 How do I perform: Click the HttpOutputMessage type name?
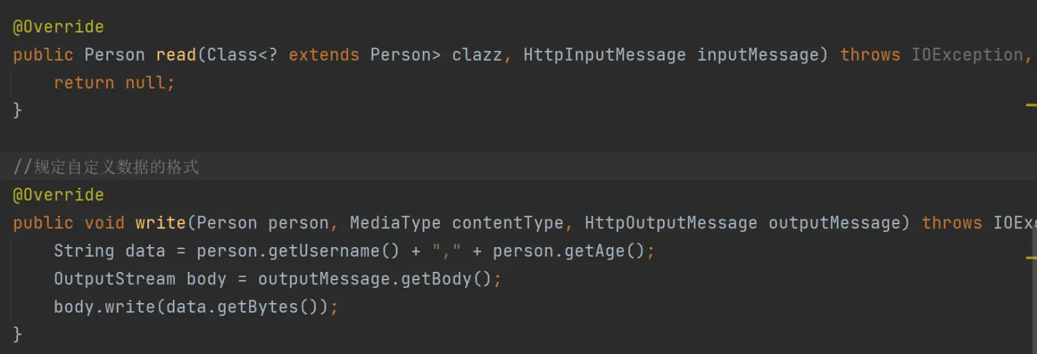pyautogui.click(x=671, y=223)
